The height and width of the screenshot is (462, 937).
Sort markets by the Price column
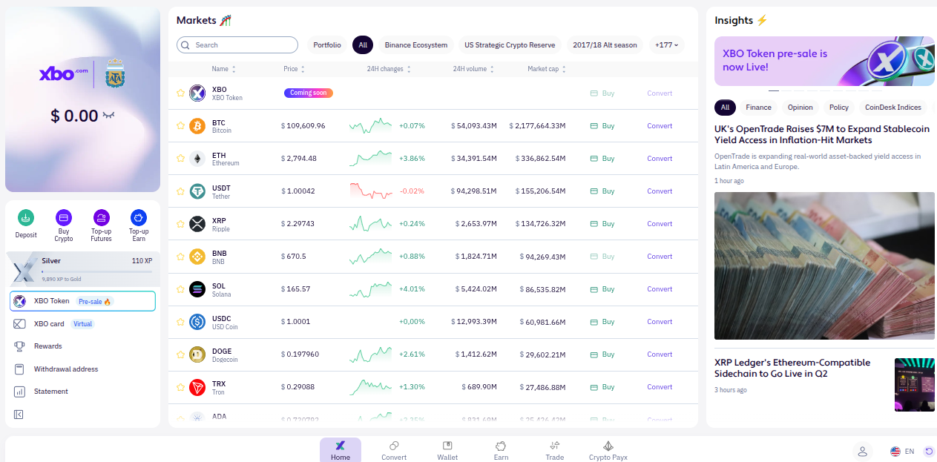click(294, 69)
